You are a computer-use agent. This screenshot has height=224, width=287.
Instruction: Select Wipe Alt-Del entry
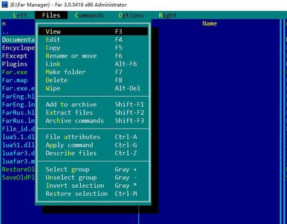(x=93, y=88)
